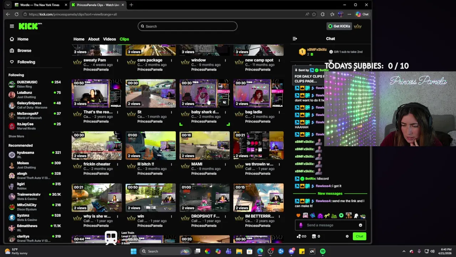Viewport: 456px width, 257px height.
Task: Bookmark page with the star icon
Action: pyautogui.click(x=314, y=14)
